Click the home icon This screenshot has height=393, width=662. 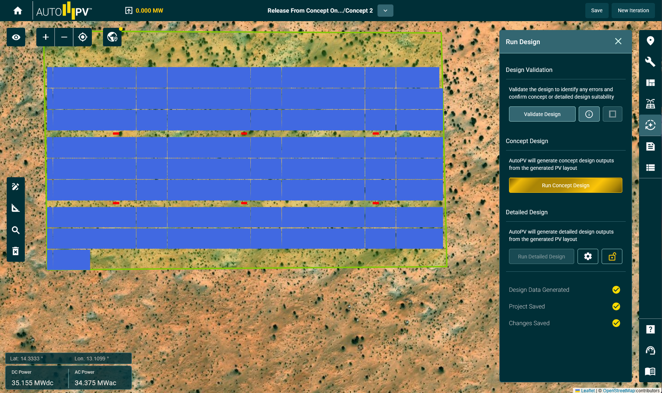click(17, 11)
